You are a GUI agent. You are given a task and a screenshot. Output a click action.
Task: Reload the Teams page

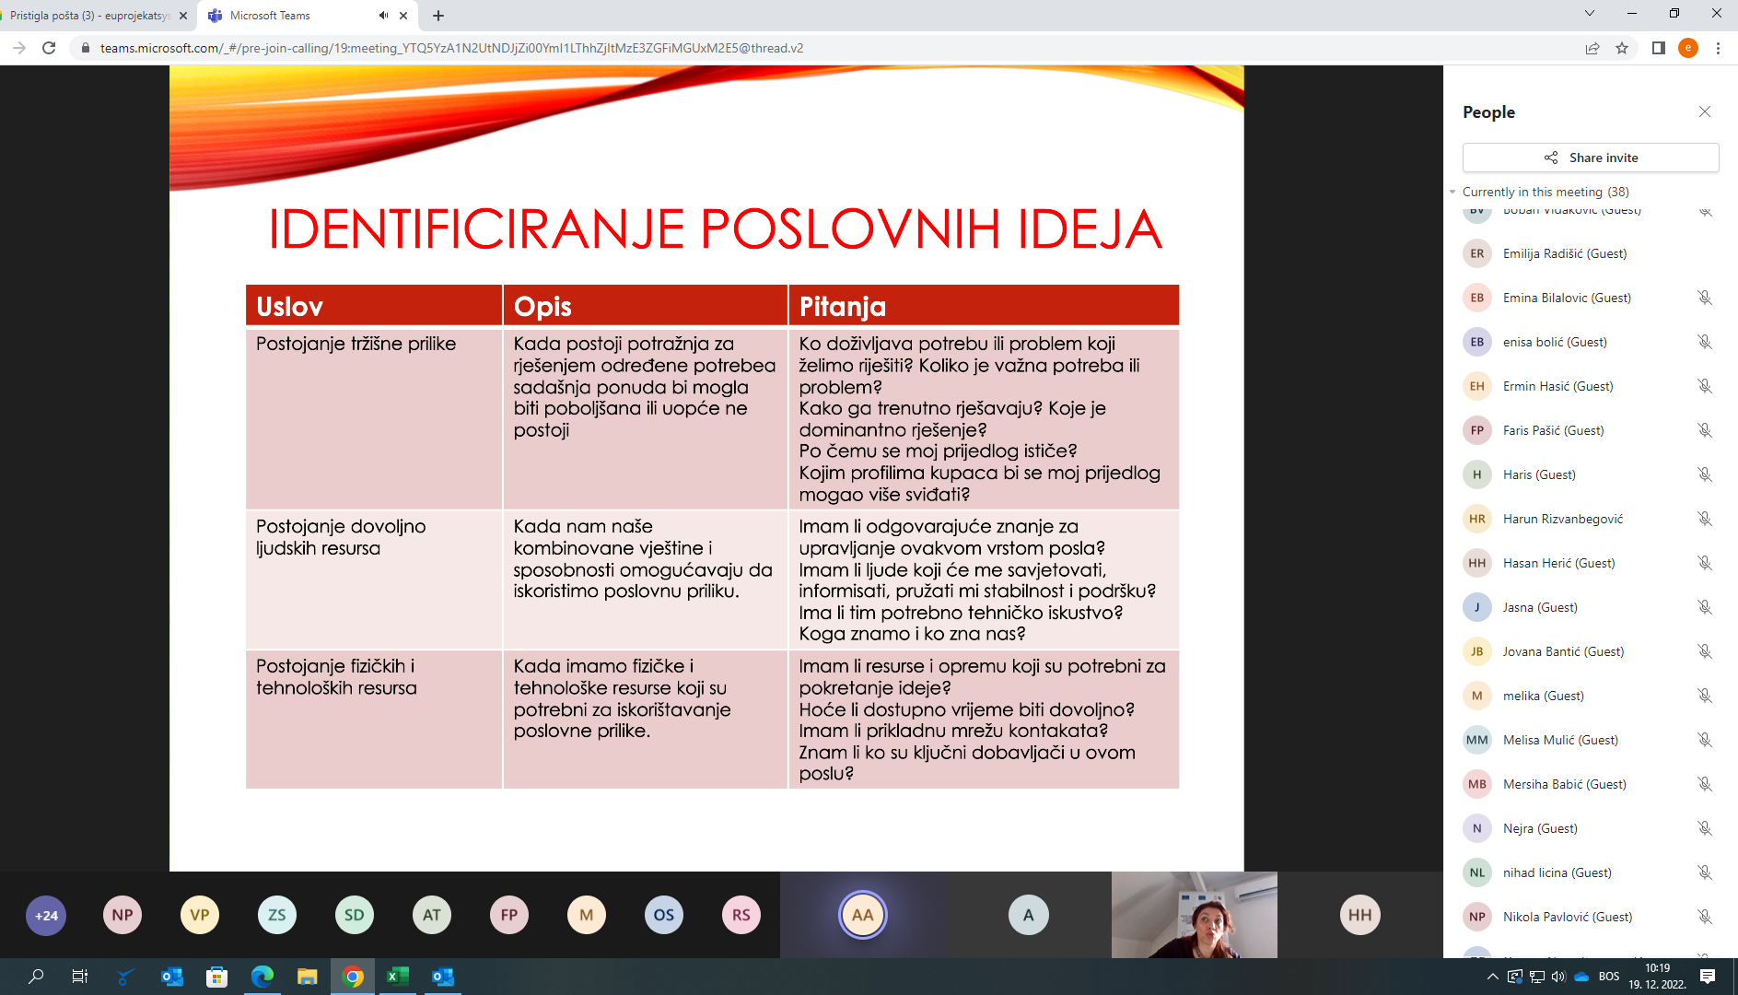click(x=49, y=48)
